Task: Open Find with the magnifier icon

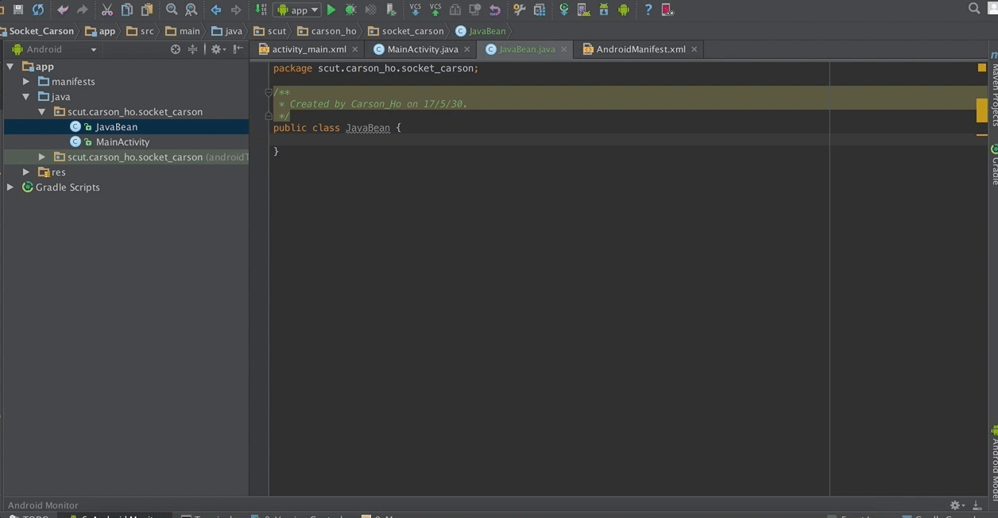Action: (172, 10)
